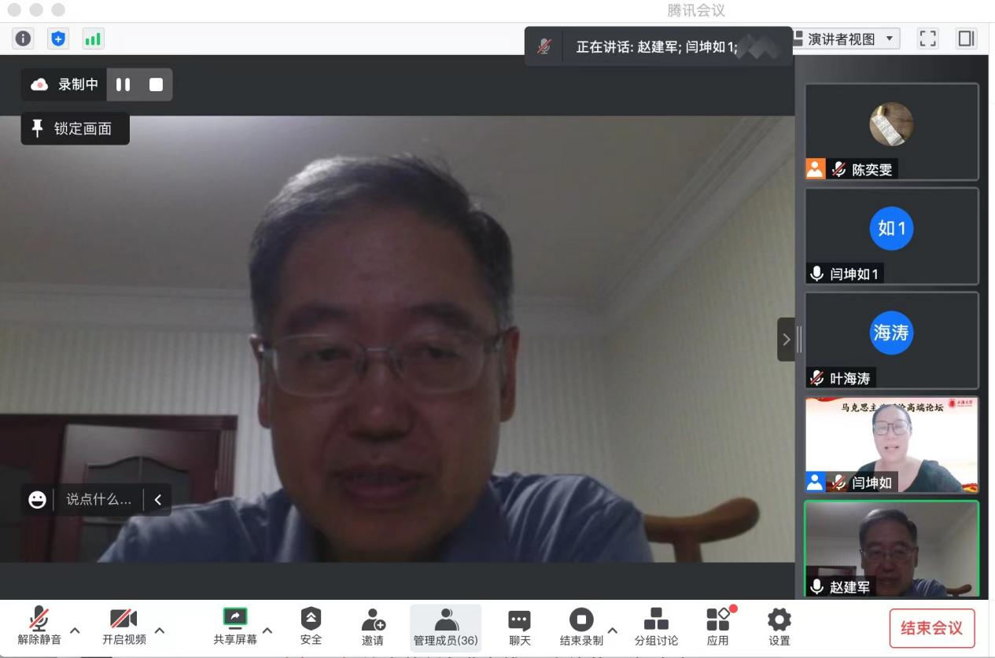The width and height of the screenshot is (995, 658).
Task: Open Breakout Rooms (分组讨论)
Action: (x=656, y=627)
